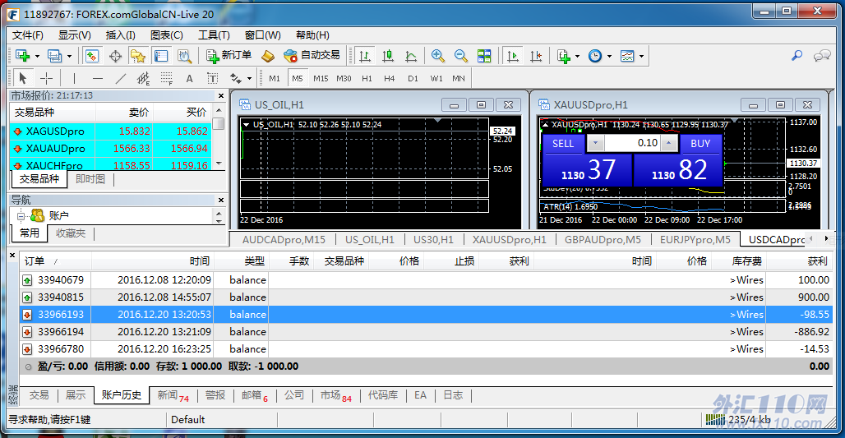The height and width of the screenshot is (438, 845).
Task: Click the tile windows icon
Action: [x=484, y=56]
